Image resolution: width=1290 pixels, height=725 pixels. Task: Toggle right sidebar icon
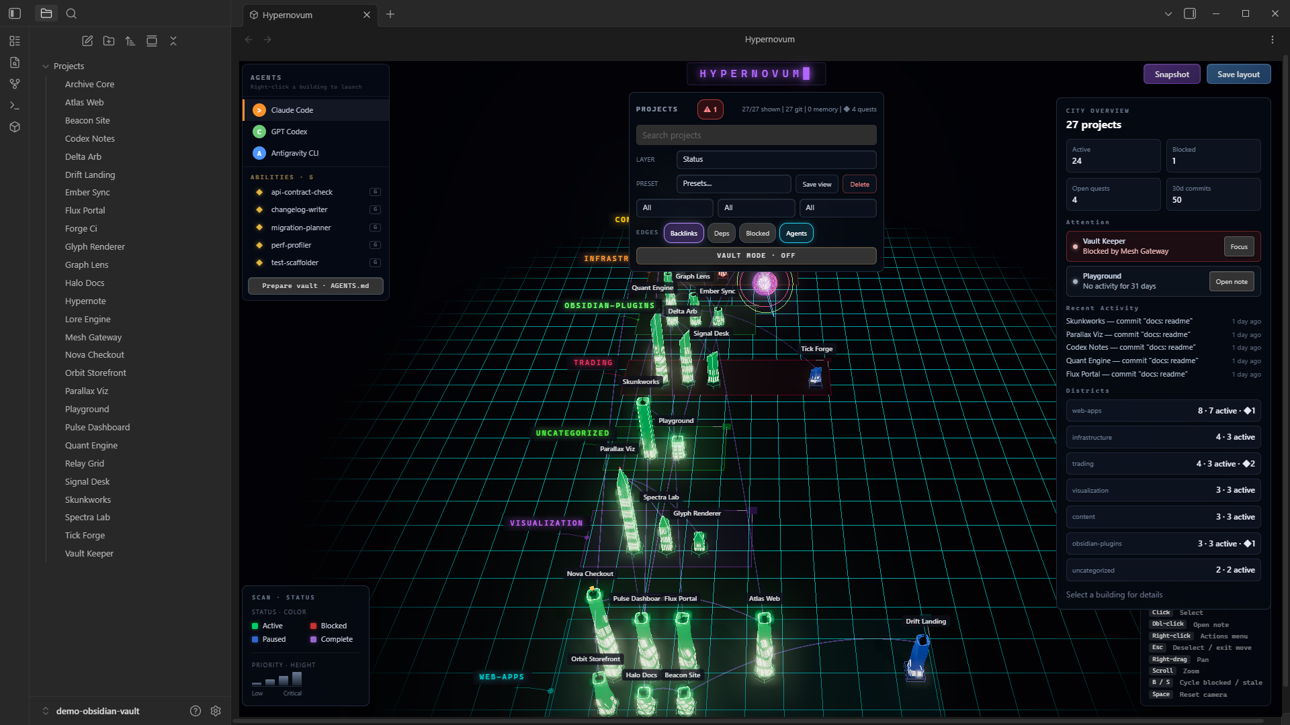point(1190,13)
